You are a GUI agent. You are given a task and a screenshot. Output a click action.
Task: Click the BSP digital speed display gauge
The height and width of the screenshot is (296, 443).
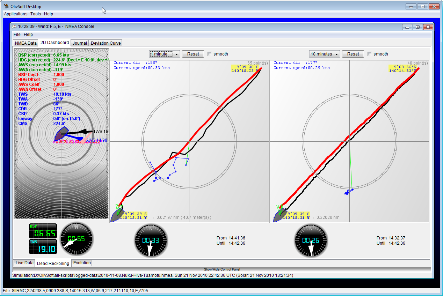43,231
